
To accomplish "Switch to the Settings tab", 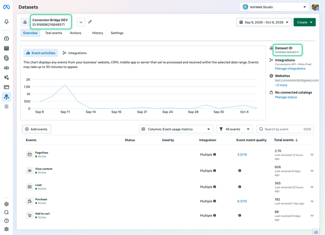I will point(117,33).
